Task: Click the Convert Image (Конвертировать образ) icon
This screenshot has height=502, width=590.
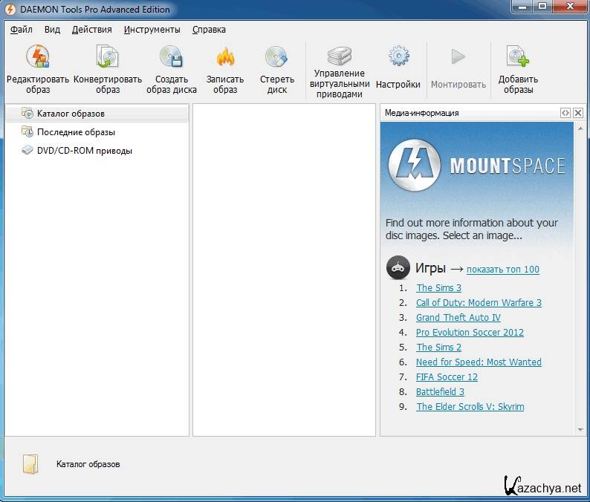Action: tap(108, 58)
